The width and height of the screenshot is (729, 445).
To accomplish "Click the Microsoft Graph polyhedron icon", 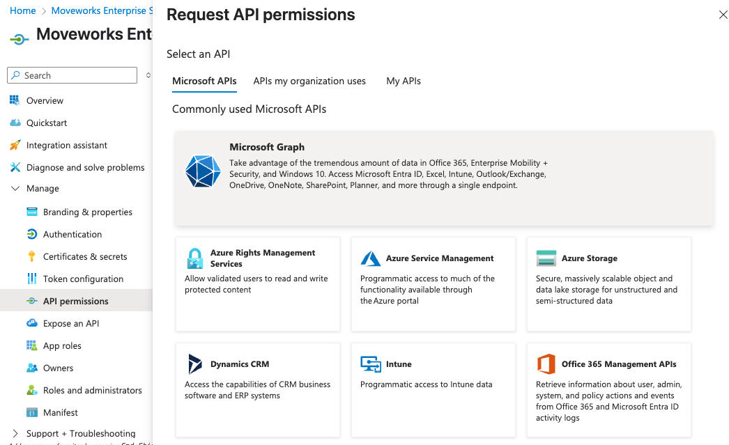I will (203, 171).
